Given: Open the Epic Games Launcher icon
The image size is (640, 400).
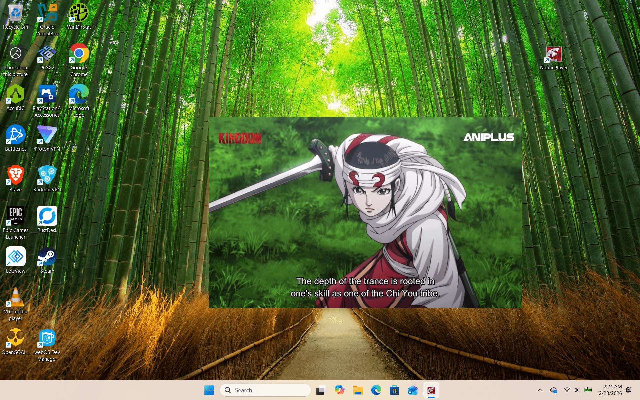Looking at the screenshot, I should click(x=15, y=217).
